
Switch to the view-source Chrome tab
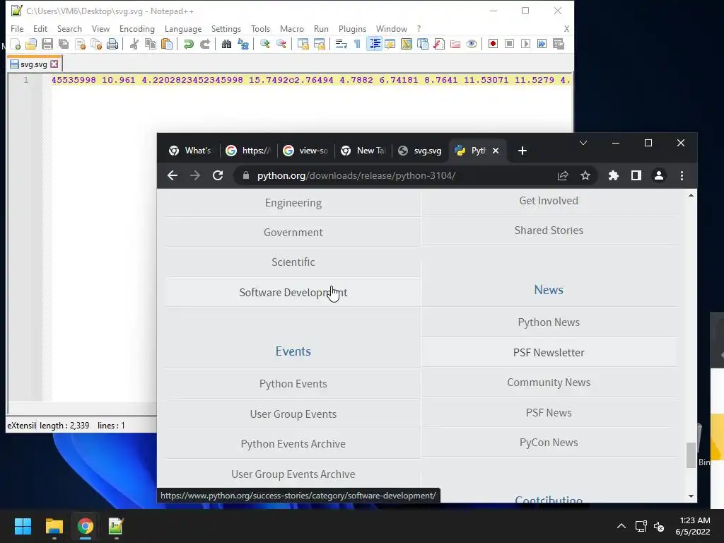(x=305, y=151)
